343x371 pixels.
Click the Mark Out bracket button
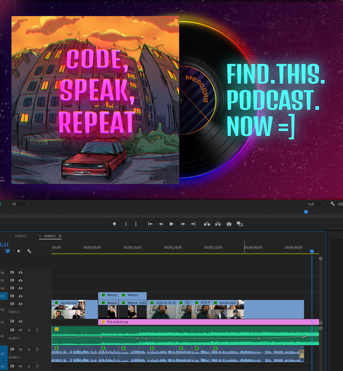pos(136,224)
